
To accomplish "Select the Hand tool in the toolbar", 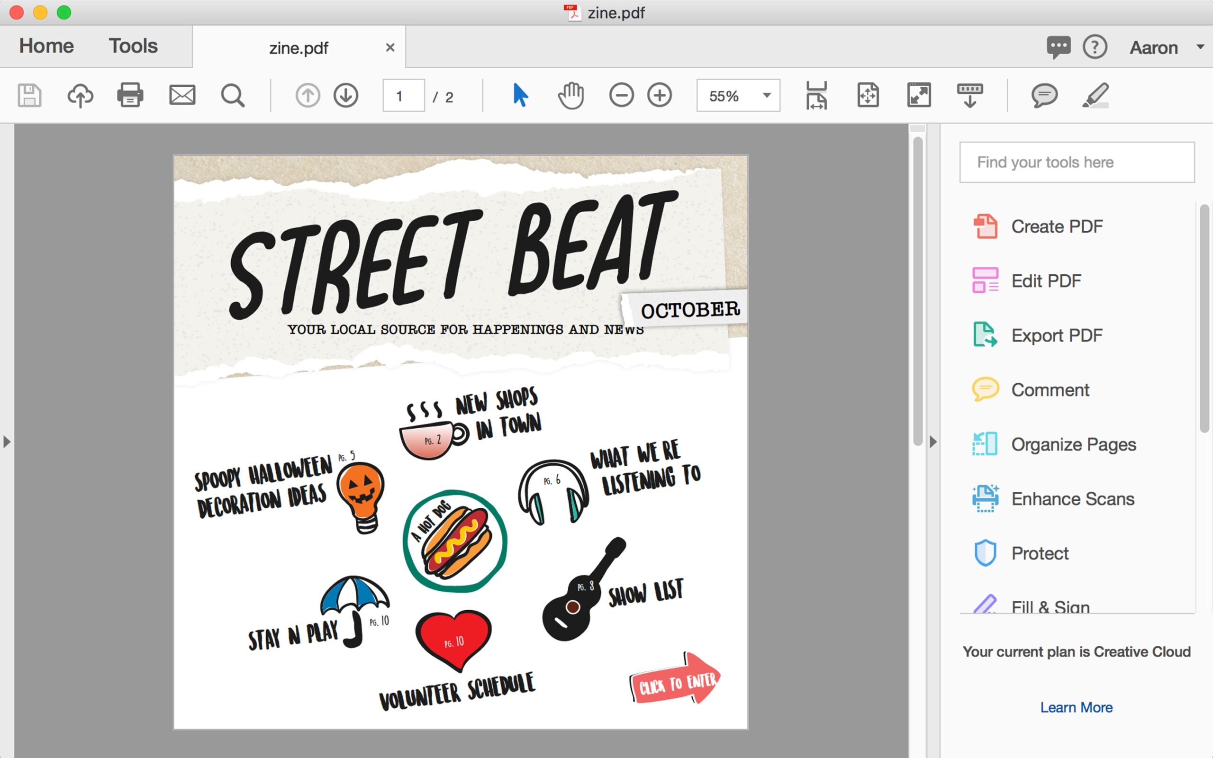I will pos(570,95).
